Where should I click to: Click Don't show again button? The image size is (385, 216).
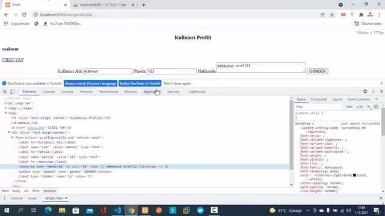tap(177, 83)
